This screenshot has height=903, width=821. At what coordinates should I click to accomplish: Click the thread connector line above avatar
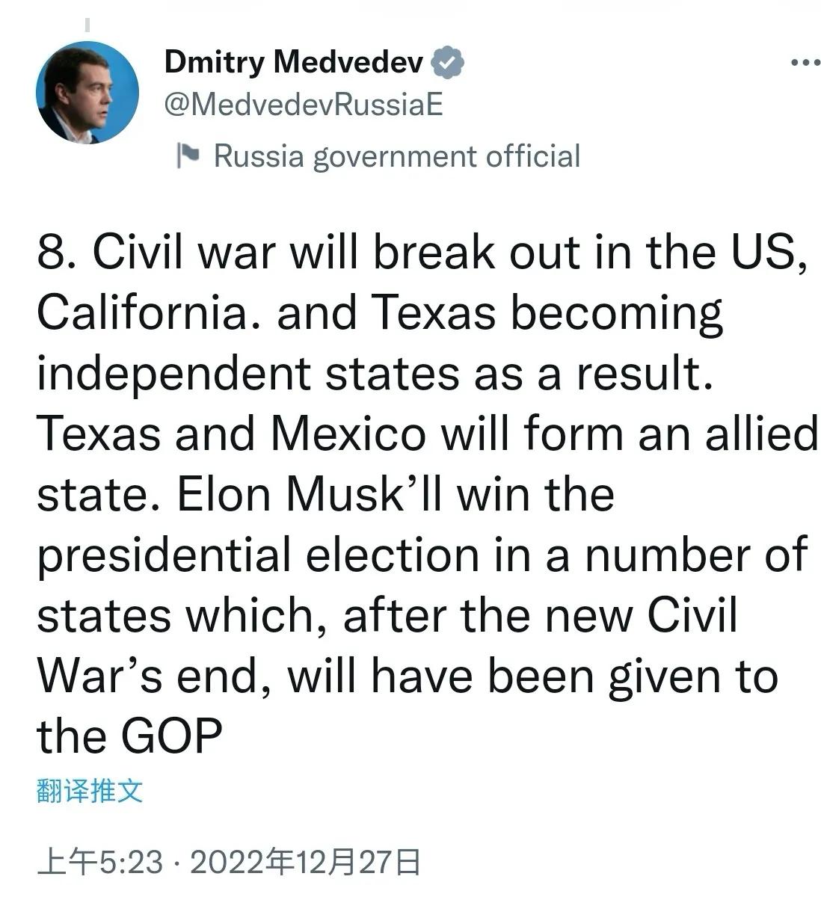coord(87,25)
